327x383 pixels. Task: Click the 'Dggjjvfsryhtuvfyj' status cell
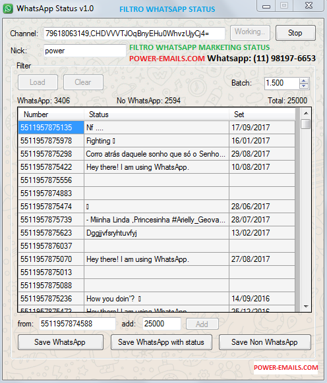pyautogui.click(x=156, y=233)
